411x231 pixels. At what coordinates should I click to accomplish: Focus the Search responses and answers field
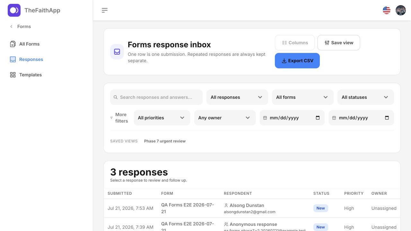coord(156,97)
